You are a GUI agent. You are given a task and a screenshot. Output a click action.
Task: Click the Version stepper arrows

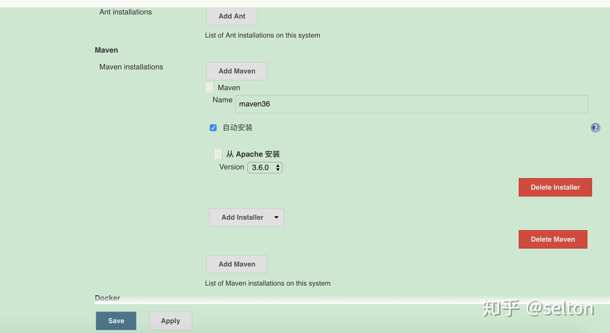tap(278, 168)
